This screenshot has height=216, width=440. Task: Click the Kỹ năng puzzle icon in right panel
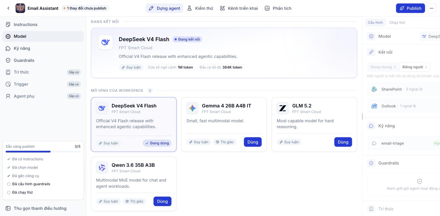click(371, 126)
